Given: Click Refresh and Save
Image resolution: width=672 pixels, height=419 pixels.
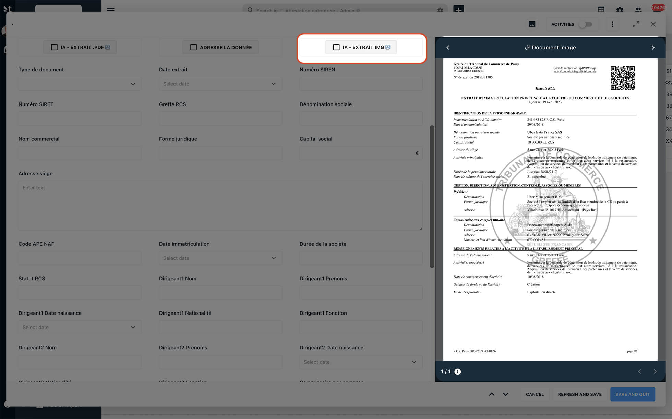Looking at the screenshot, I should [x=579, y=394].
